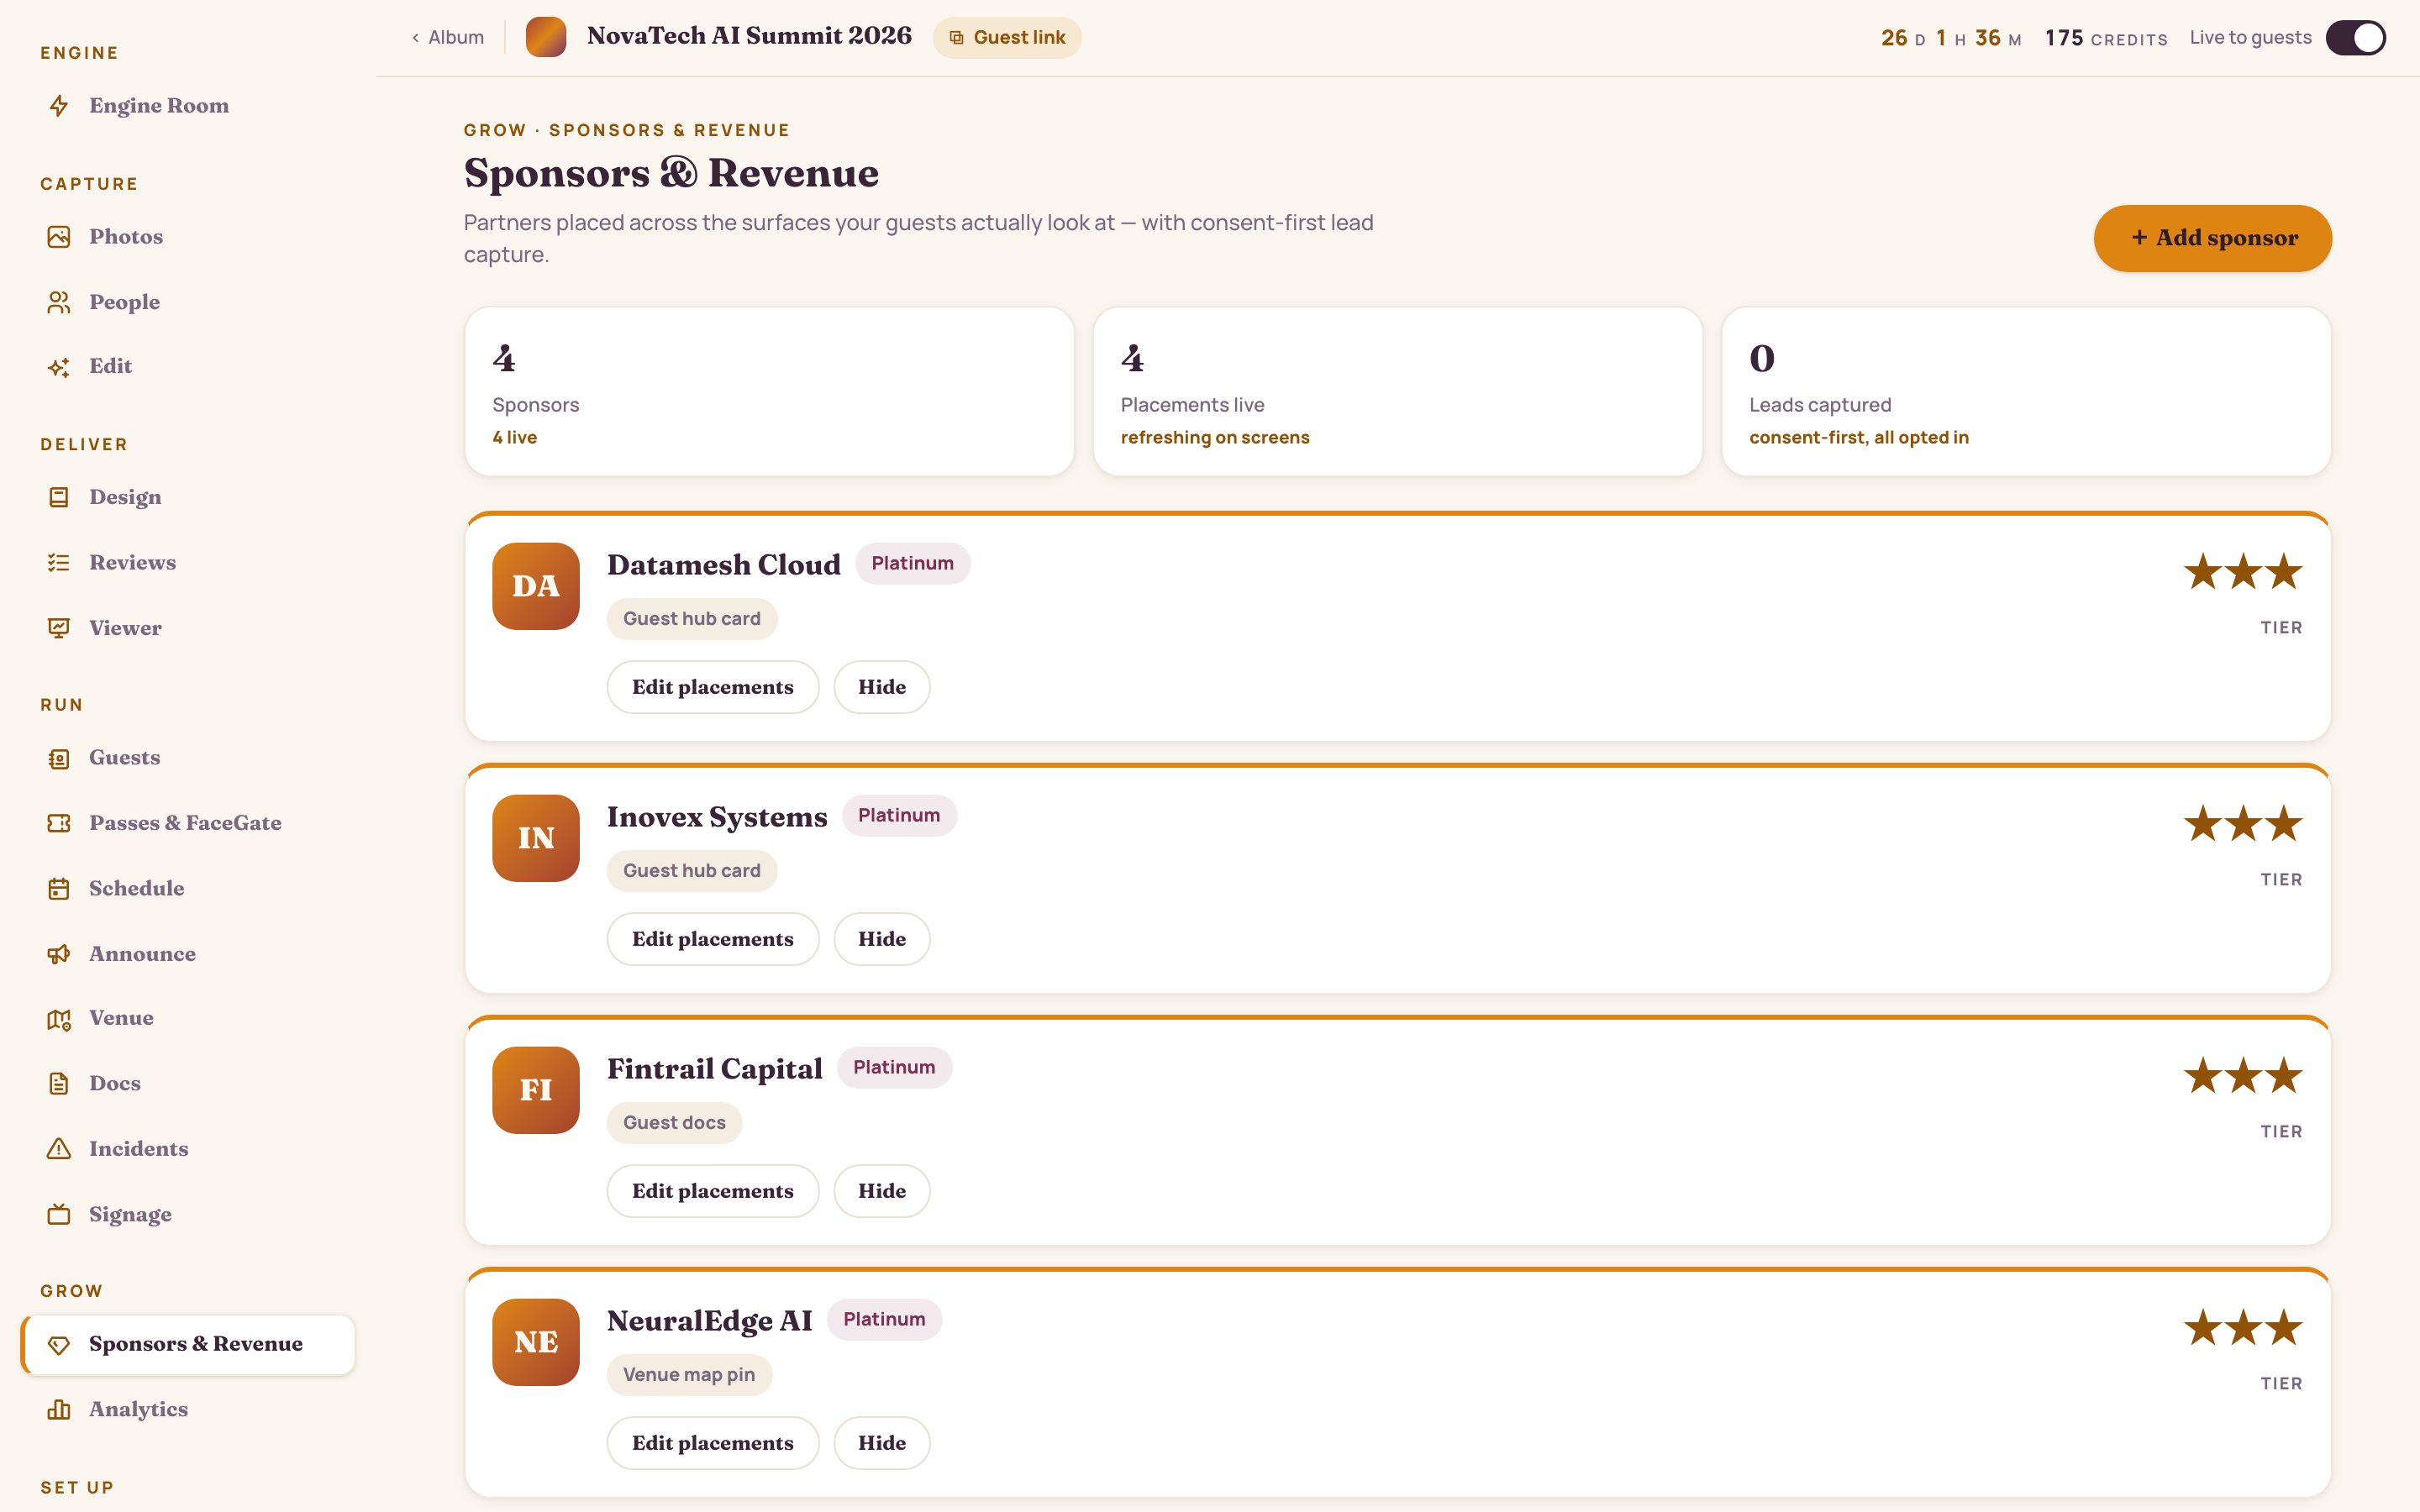This screenshot has height=1512, width=2420.
Task: Select Analytics label in Grow section
Action: (139, 1410)
